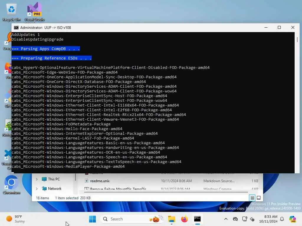
Task: Show hidden system tray icons
Action: (226, 219)
